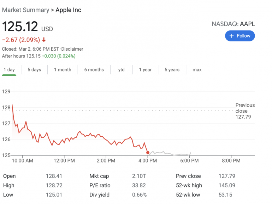Open the 1 month chart range

63,70
